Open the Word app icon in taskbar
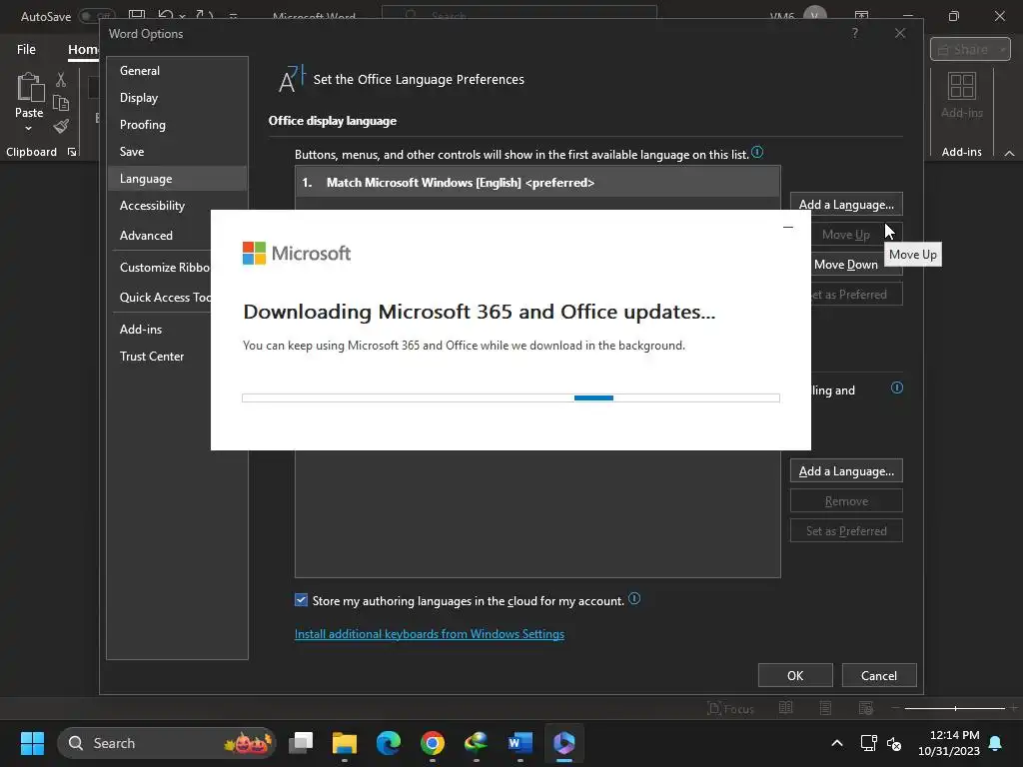The width and height of the screenshot is (1023, 767). click(519, 743)
